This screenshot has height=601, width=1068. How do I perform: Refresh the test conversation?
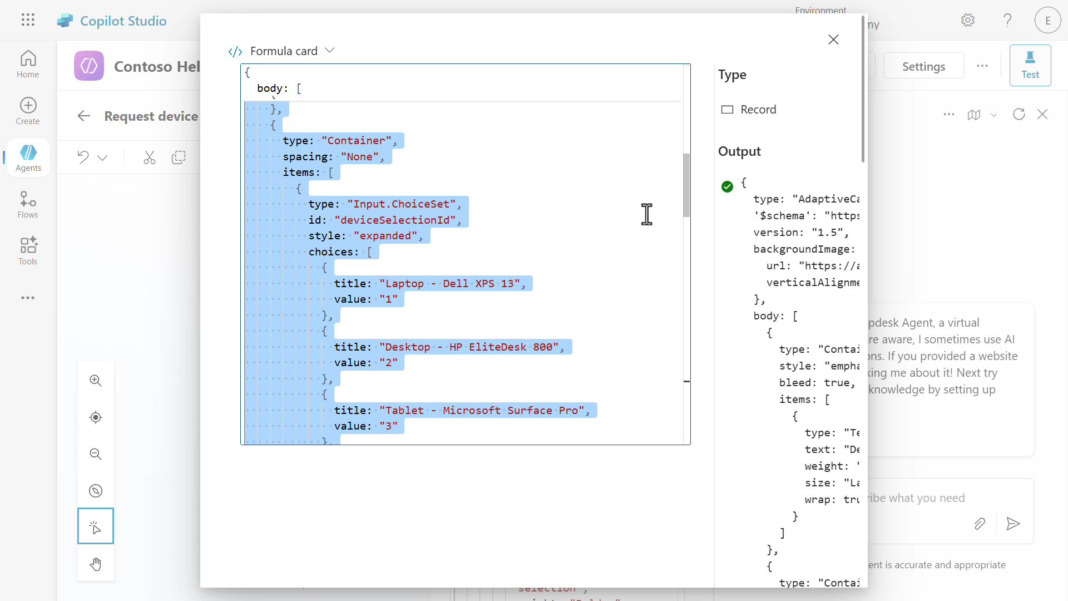(x=1019, y=114)
